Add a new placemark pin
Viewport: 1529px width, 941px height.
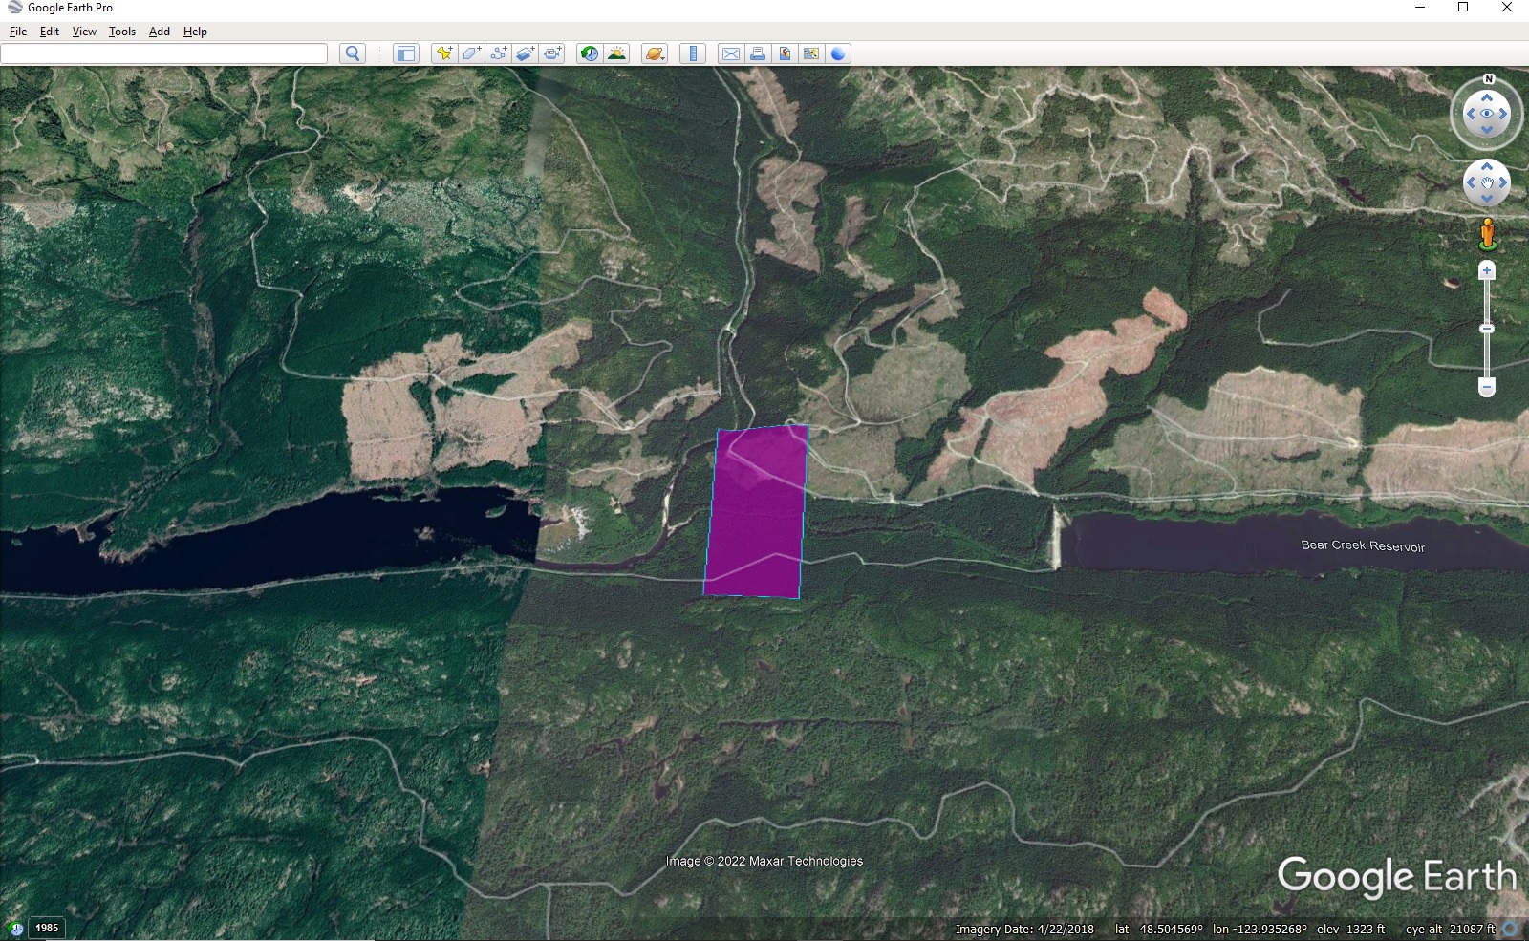(443, 53)
